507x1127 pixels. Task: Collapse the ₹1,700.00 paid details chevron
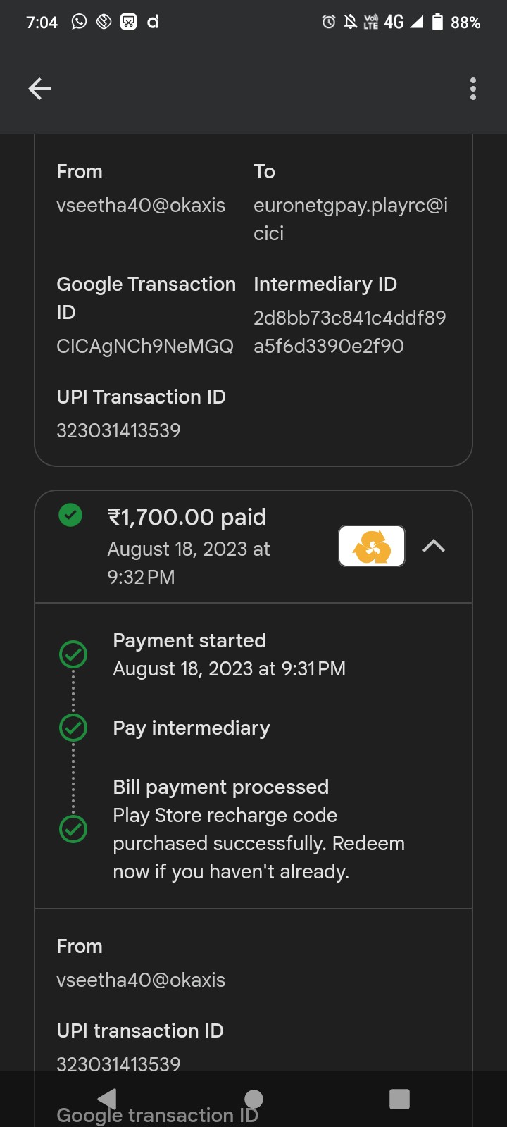(x=434, y=546)
